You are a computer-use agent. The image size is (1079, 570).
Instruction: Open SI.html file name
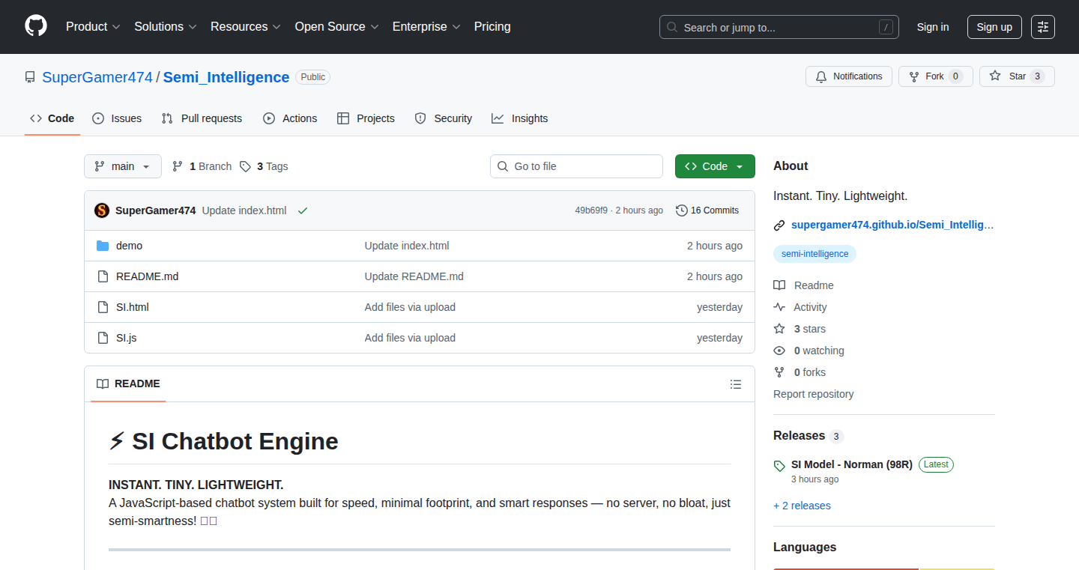point(133,307)
